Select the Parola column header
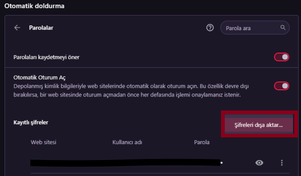This screenshot has width=301, height=176. point(202,142)
